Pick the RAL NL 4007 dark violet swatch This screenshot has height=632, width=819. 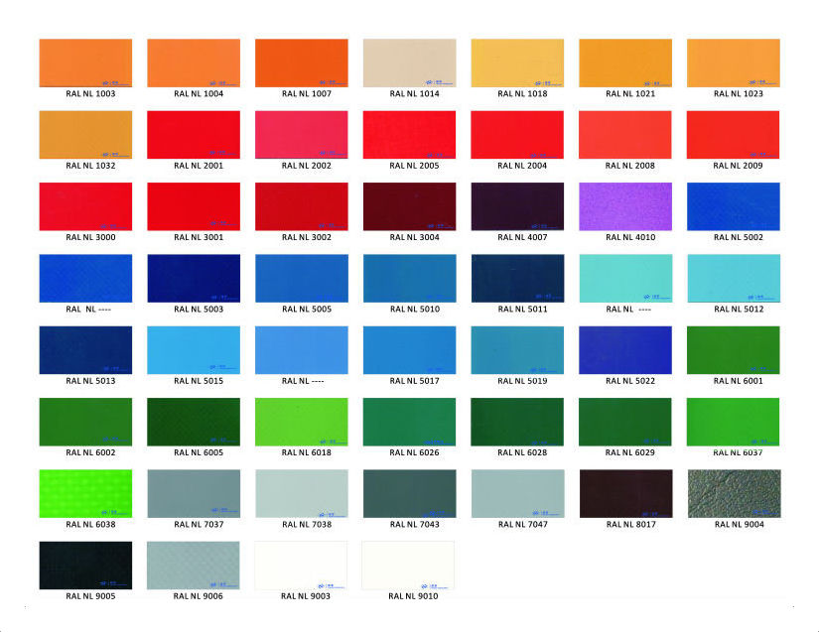coord(517,206)
